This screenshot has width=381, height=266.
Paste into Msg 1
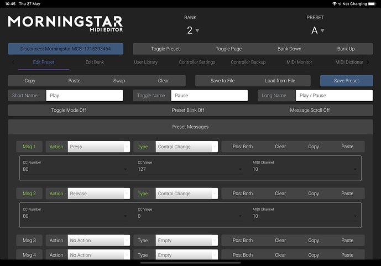[347, 147]
